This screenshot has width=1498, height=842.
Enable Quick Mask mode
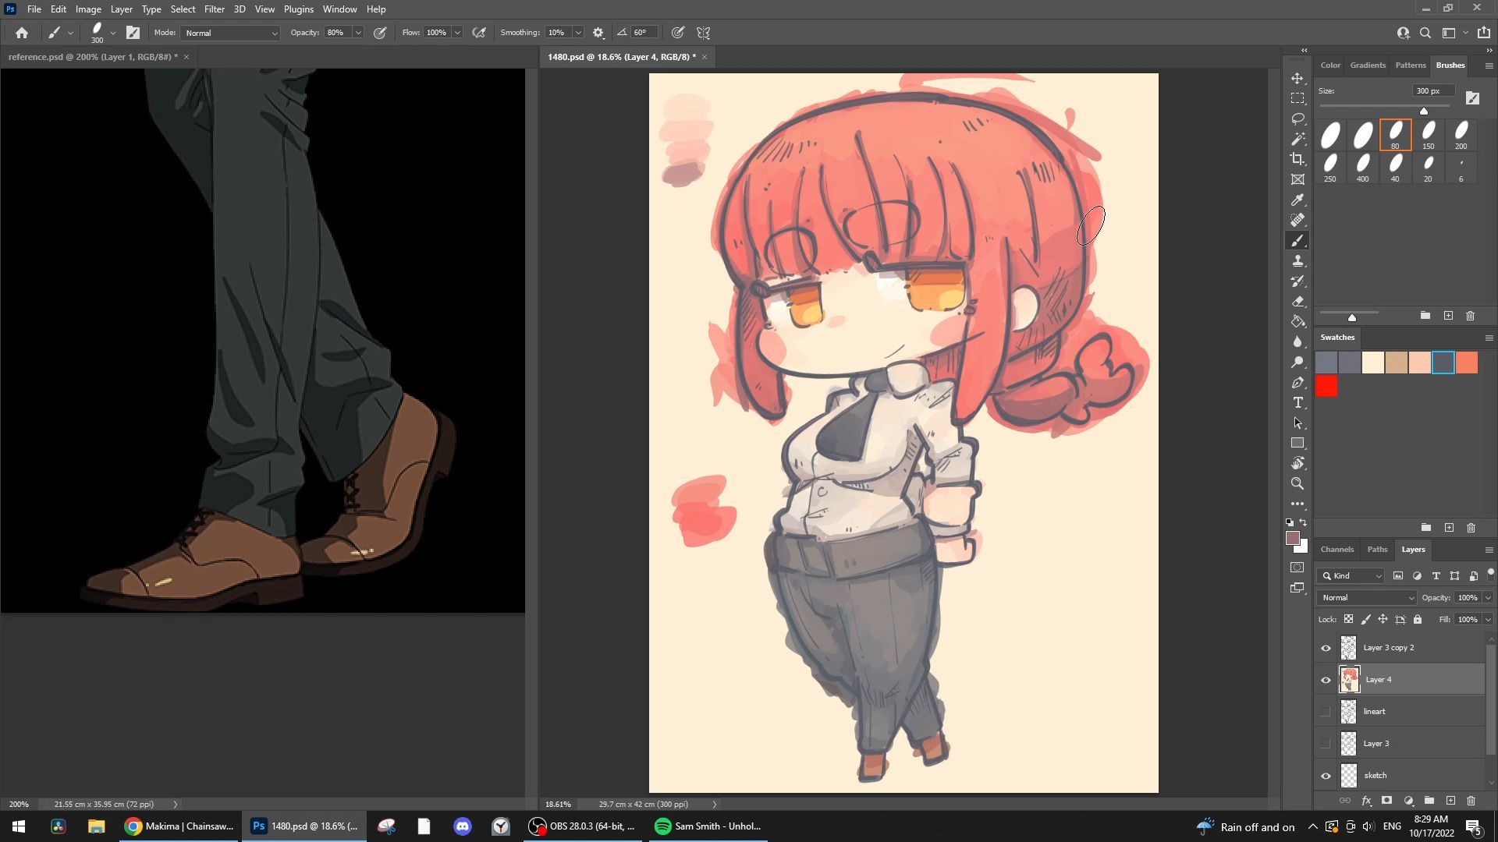coord(1297,568)
